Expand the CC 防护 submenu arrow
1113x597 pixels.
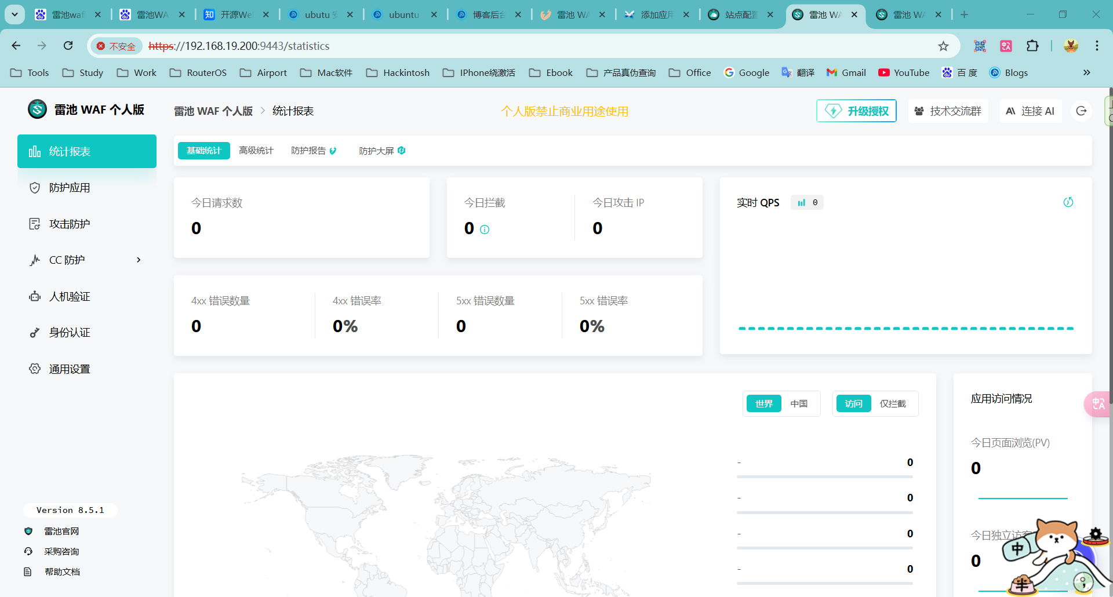click(x=139, y=260)
